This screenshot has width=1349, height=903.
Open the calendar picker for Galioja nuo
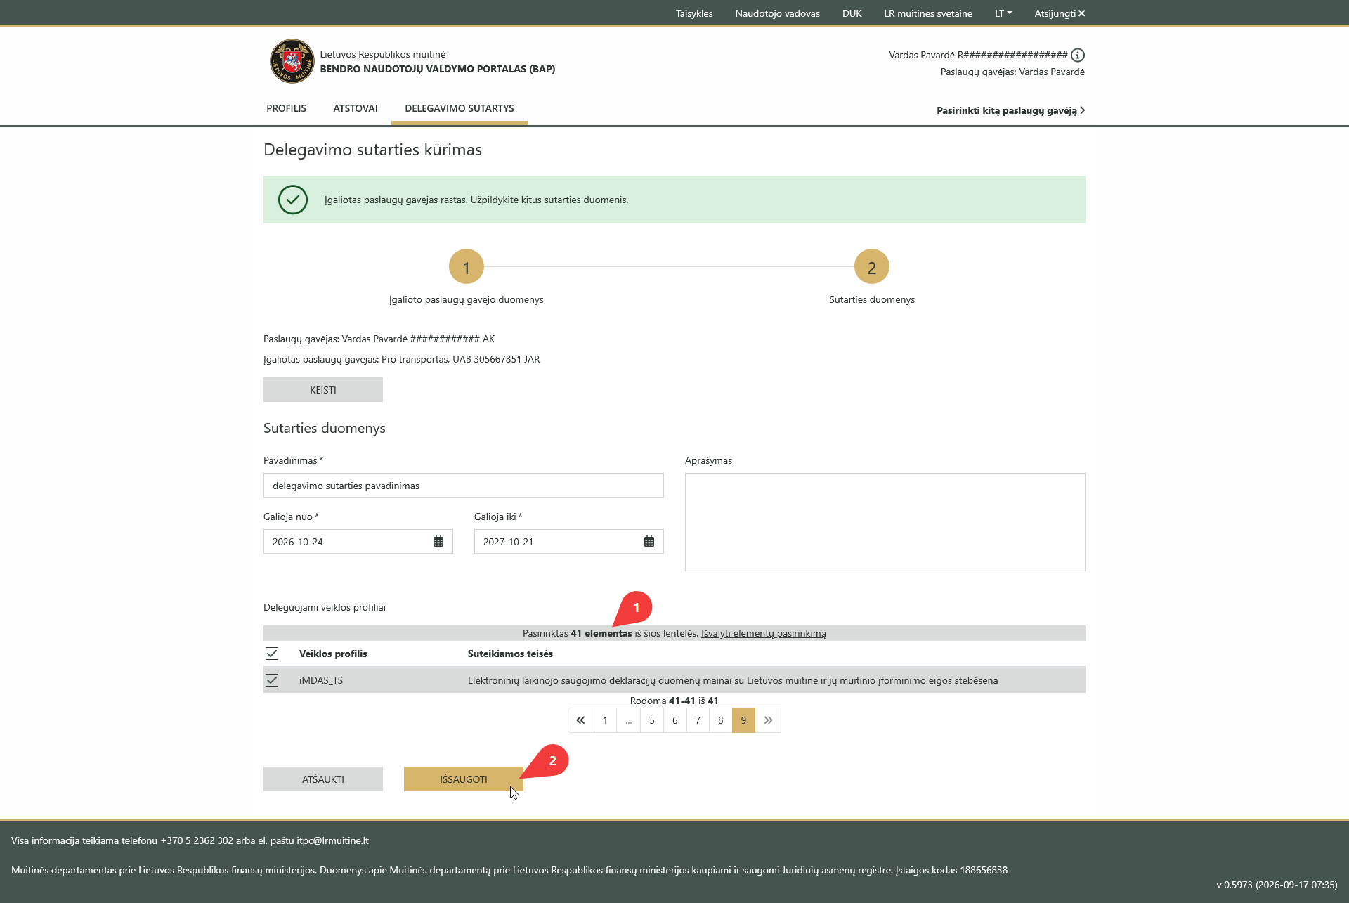[438, 542]
